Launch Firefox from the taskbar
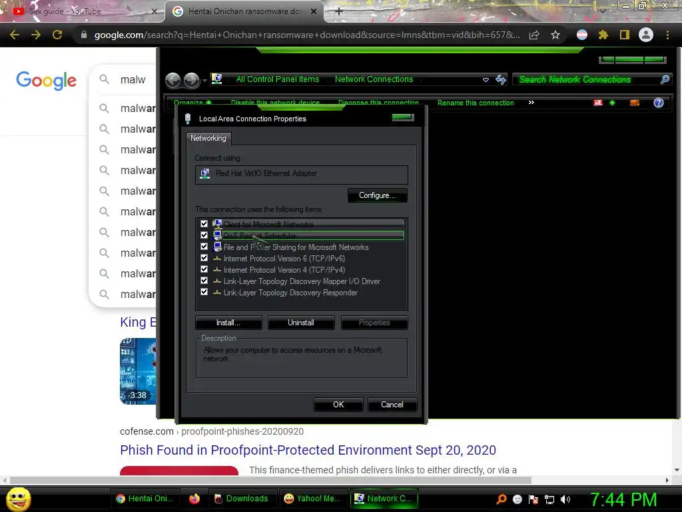682x512 pixels. 194,499
